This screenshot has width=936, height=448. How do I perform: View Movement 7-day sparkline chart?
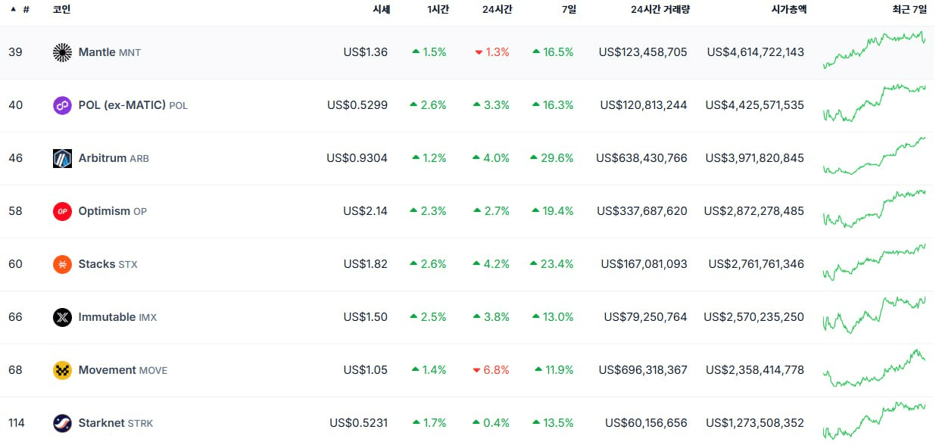tap(875, 368)
